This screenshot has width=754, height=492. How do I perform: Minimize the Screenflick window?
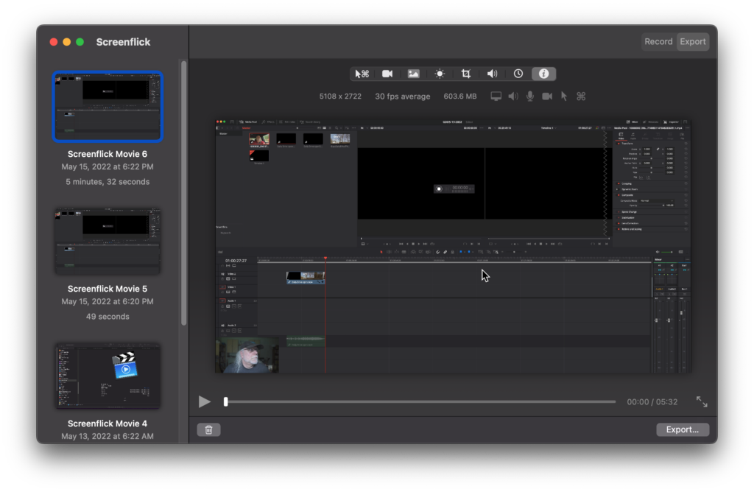[67, 42]
